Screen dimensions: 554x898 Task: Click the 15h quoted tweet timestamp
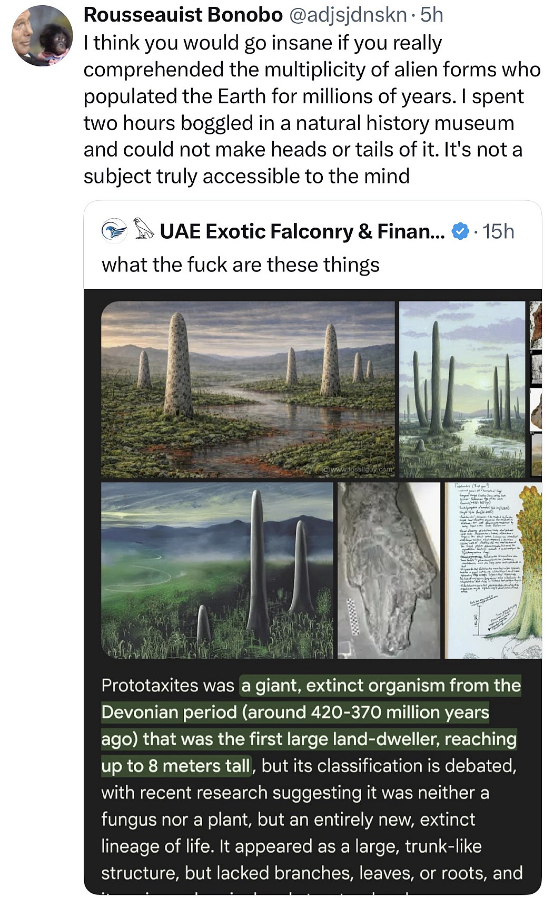tap(498, 231)
